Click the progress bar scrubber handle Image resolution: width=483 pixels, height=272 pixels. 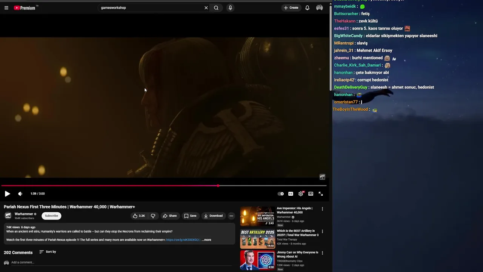coord(218,185)
